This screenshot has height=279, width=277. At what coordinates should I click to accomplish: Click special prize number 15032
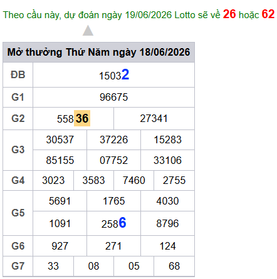click(114, 75)
